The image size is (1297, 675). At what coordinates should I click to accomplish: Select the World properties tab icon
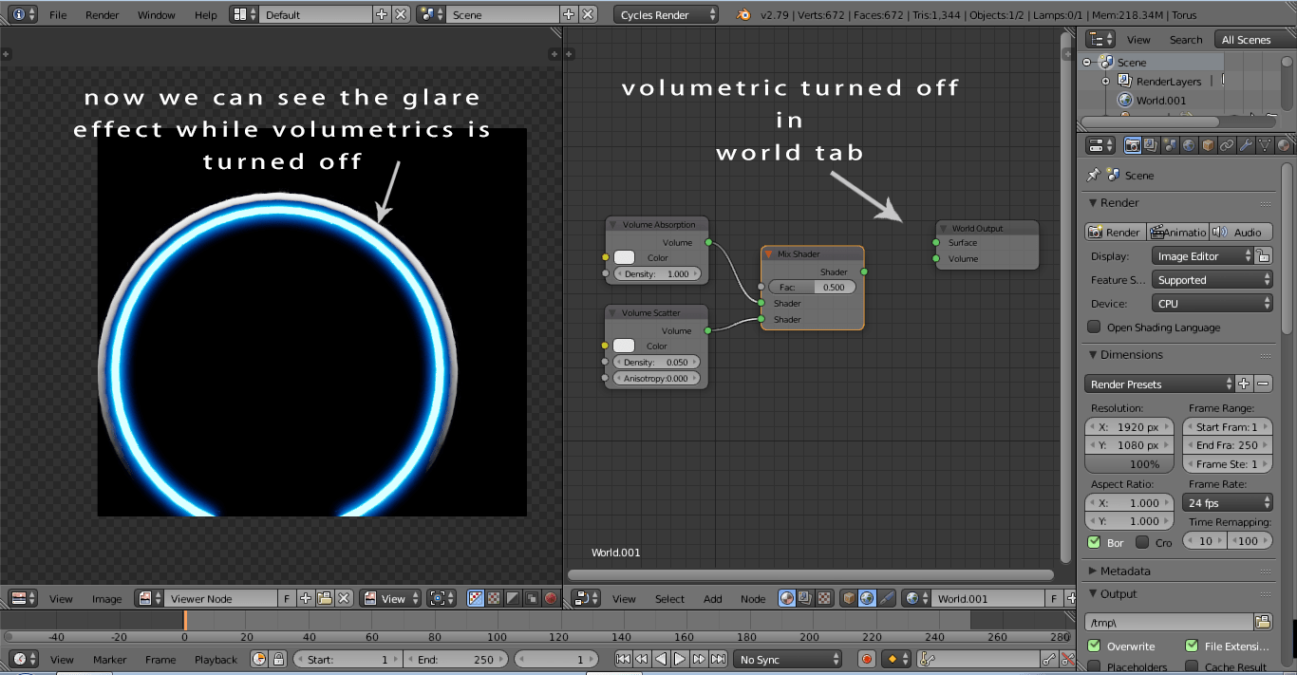point(1188,144)
